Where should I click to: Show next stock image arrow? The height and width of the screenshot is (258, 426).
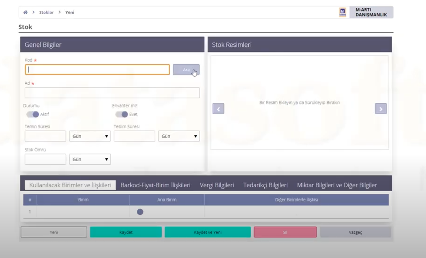381,109
